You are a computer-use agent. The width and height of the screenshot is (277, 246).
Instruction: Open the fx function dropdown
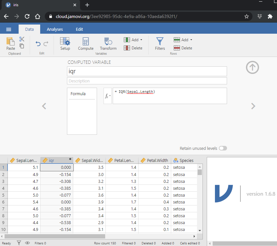coord(107,96)
